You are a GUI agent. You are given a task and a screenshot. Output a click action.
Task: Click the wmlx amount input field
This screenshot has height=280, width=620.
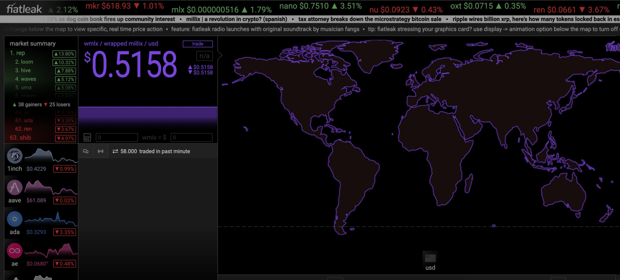click(x=117, y=138)
